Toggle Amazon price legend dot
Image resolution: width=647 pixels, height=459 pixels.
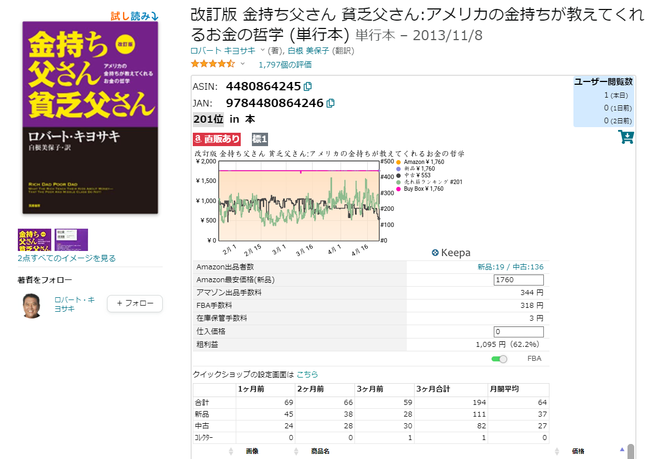pos(398,162)
